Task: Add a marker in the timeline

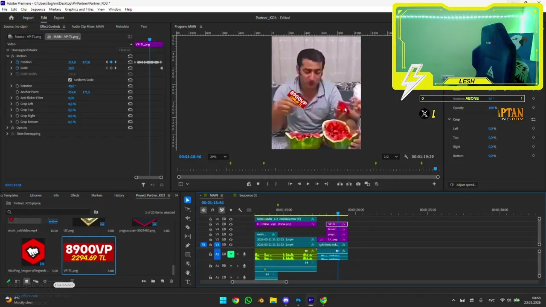Action: click(x=231, y=210)
